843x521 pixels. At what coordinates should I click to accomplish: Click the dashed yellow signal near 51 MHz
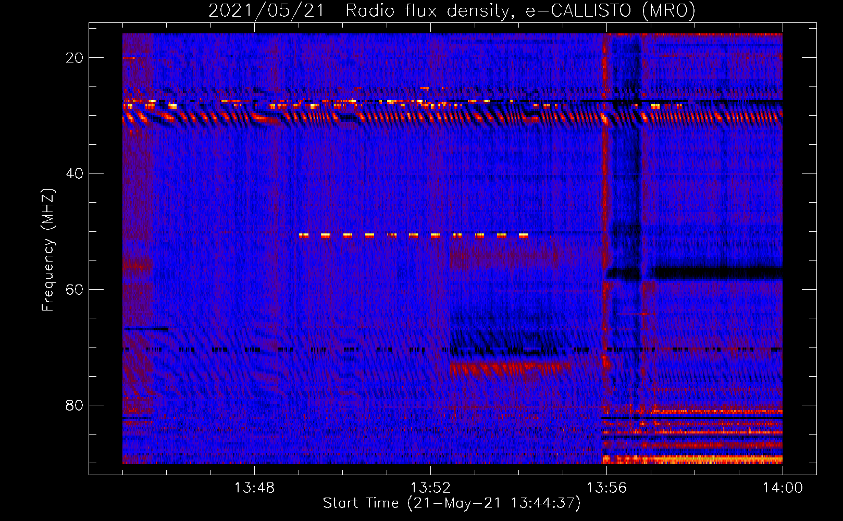click(x=414, y=235)
